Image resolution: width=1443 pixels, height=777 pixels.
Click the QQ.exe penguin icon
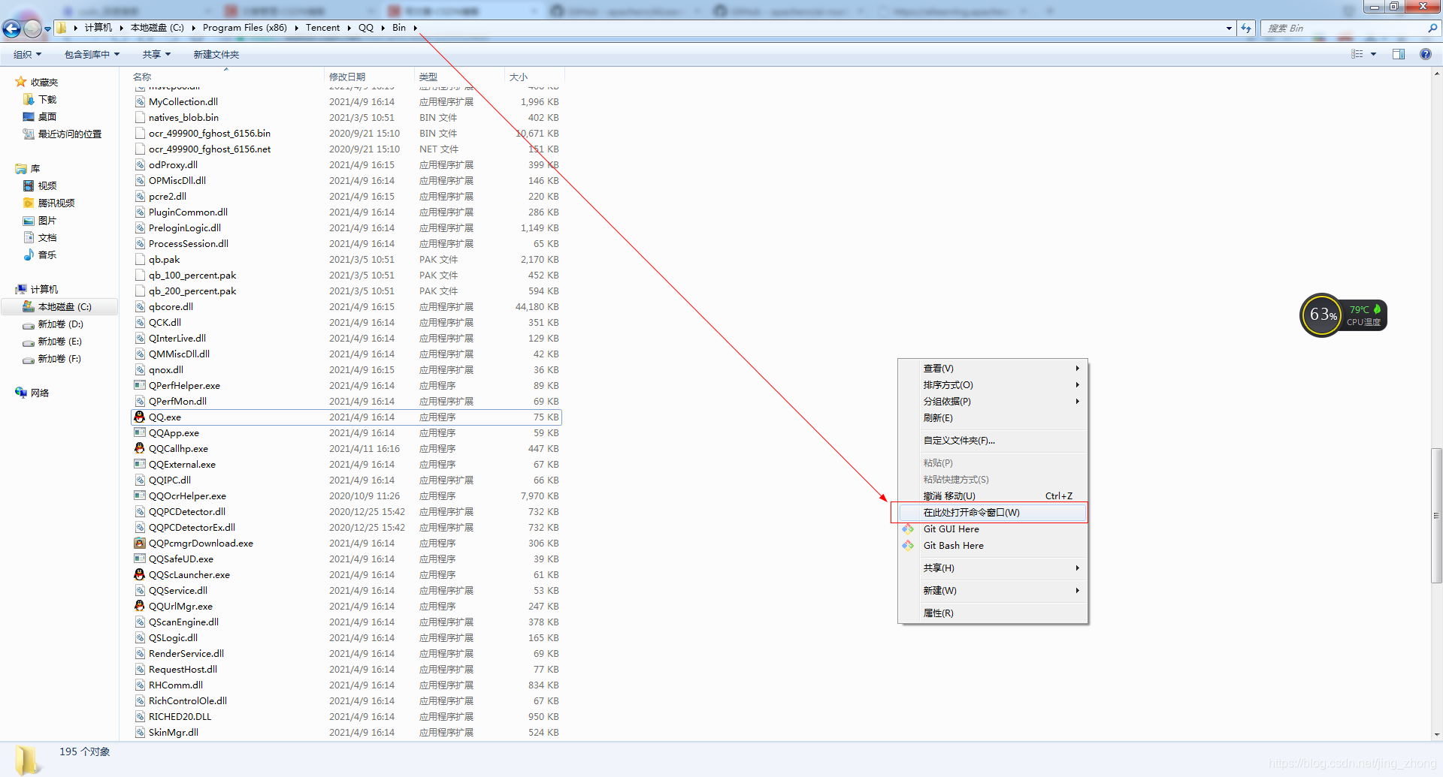click(139, 417)
